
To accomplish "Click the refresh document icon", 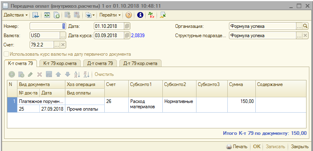I will pos(47,15).
